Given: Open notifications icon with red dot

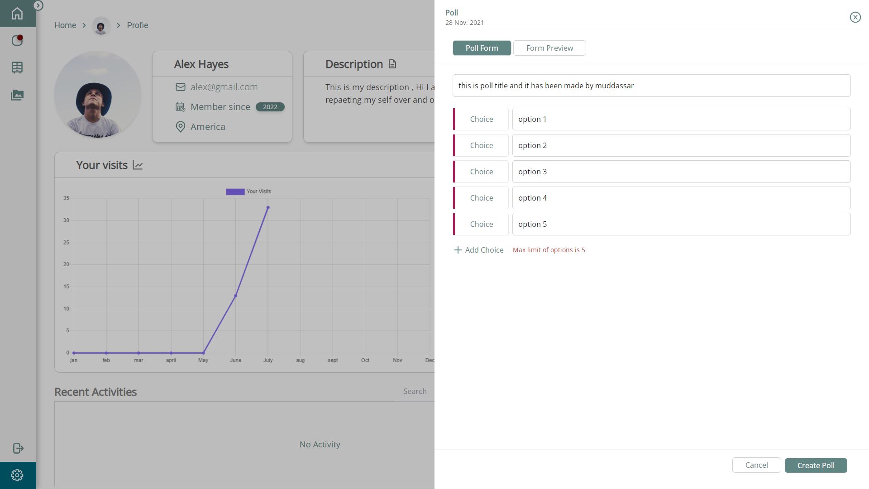Looking at the screenshot, I should tap(17, 40).
